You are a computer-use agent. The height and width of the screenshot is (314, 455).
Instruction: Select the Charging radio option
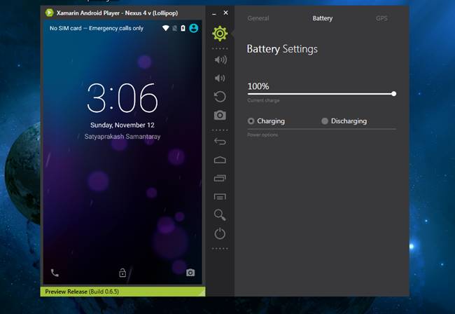pyautogui.click(x=266, y=121)
